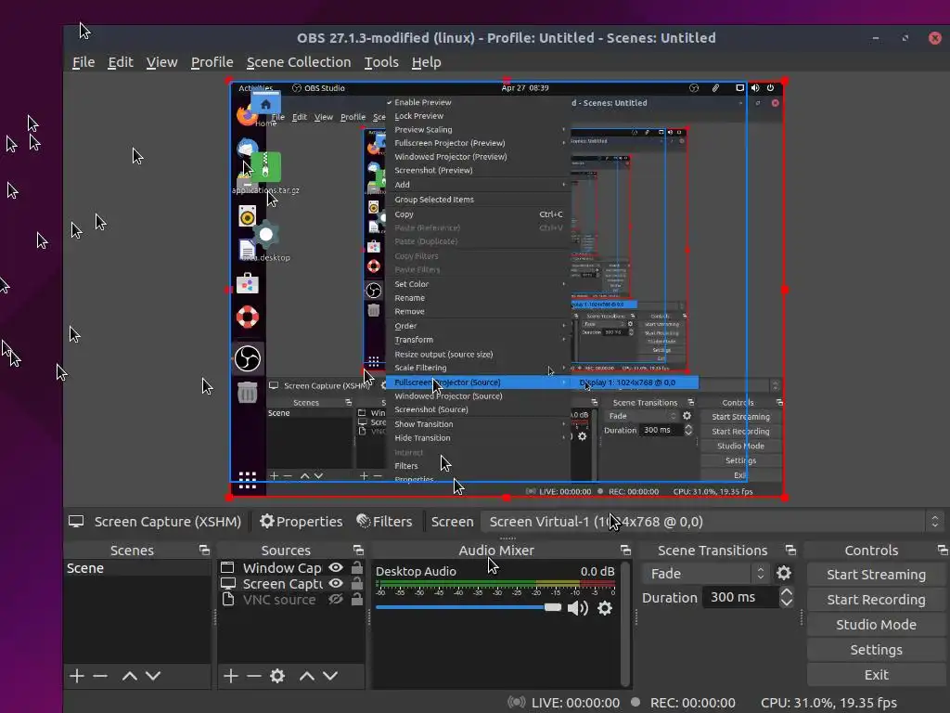This screenshot has height=713, width=950.
Task: Move source up in Sources list
Action: [x=306, y=676]
